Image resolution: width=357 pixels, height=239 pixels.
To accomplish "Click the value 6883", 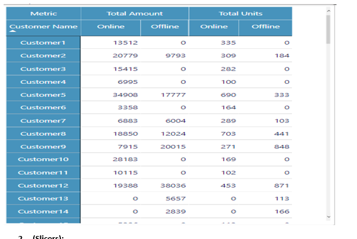I will (128, 121).
